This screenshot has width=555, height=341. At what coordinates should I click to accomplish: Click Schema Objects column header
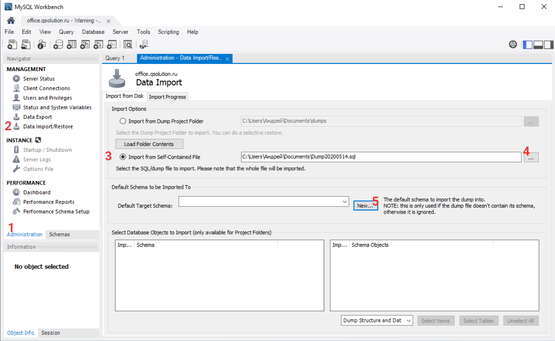point(421,245)
